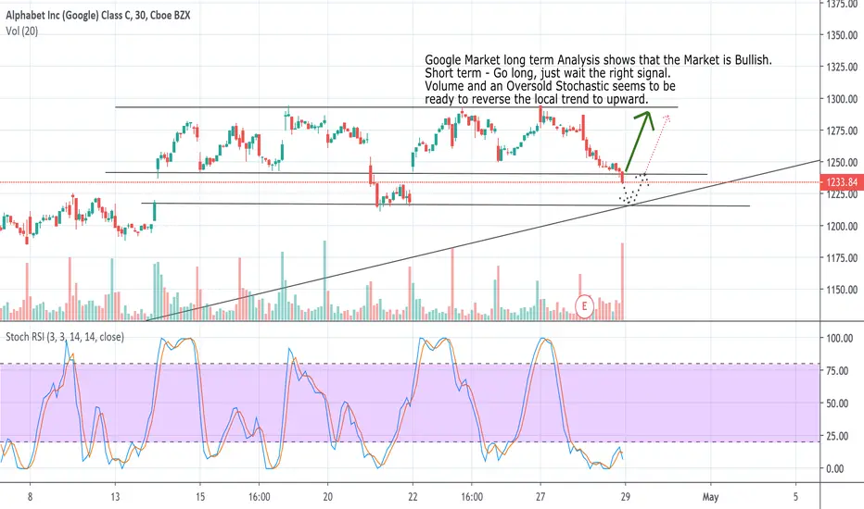The image size is (864, 509).
Task: Select the date label 13 on time axis
Action: coord(115,497)
